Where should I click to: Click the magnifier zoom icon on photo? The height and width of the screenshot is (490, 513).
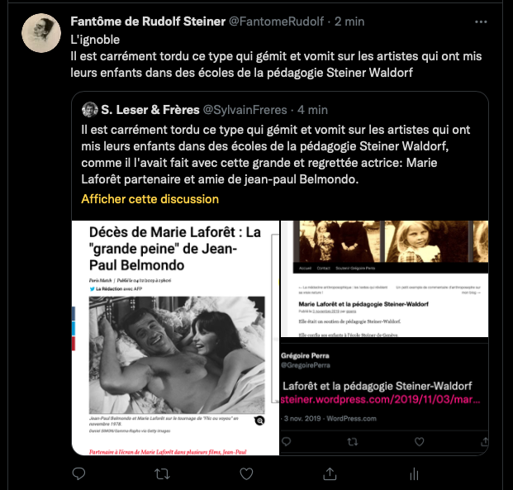[x=259, y=421]
